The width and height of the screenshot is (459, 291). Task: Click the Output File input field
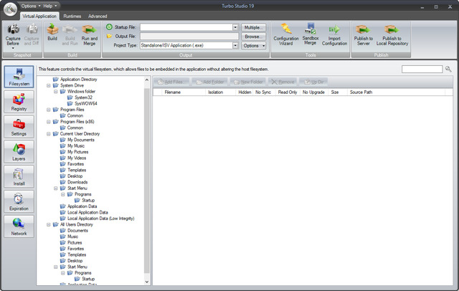point(189,36)
